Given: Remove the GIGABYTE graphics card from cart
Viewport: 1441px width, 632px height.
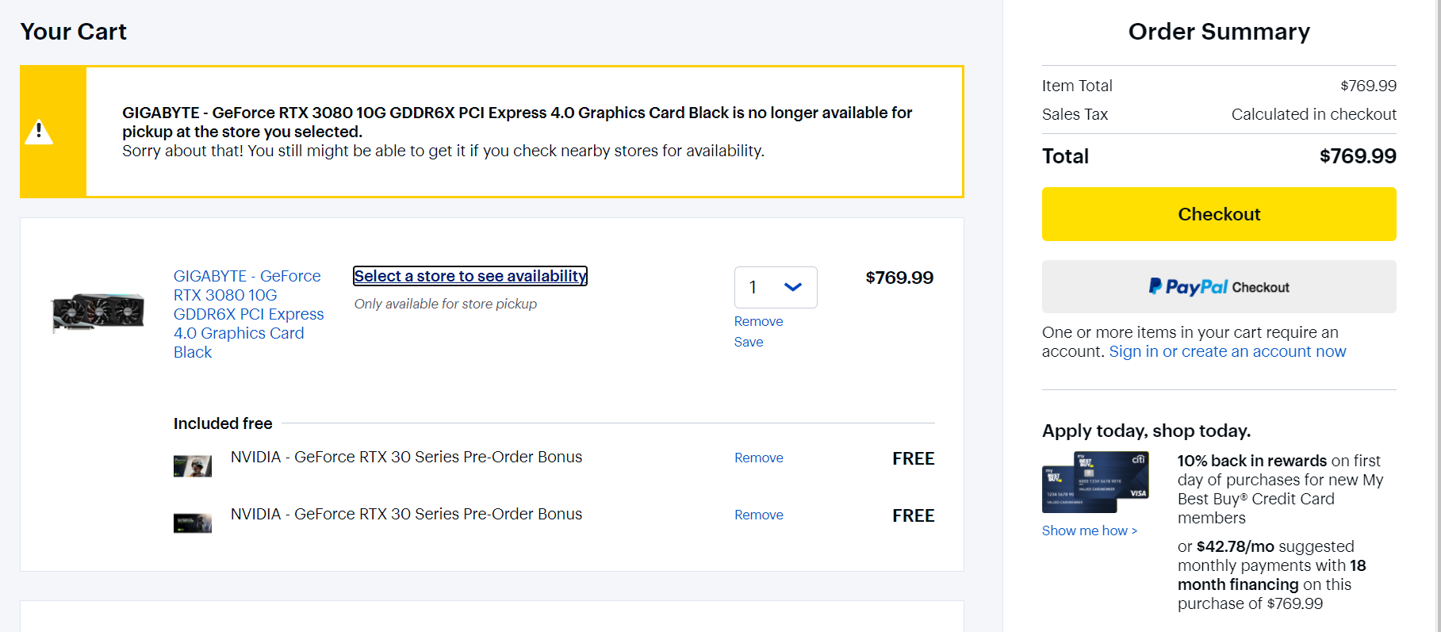Looking at the screenshot, I should (758, 321).
